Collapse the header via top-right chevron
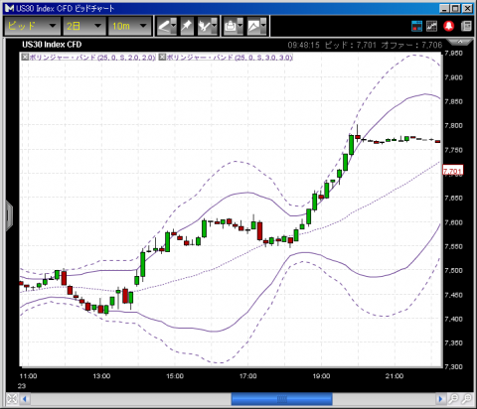Image resolution: width=477 pixels, height=409 pixels. click(460, 42)
